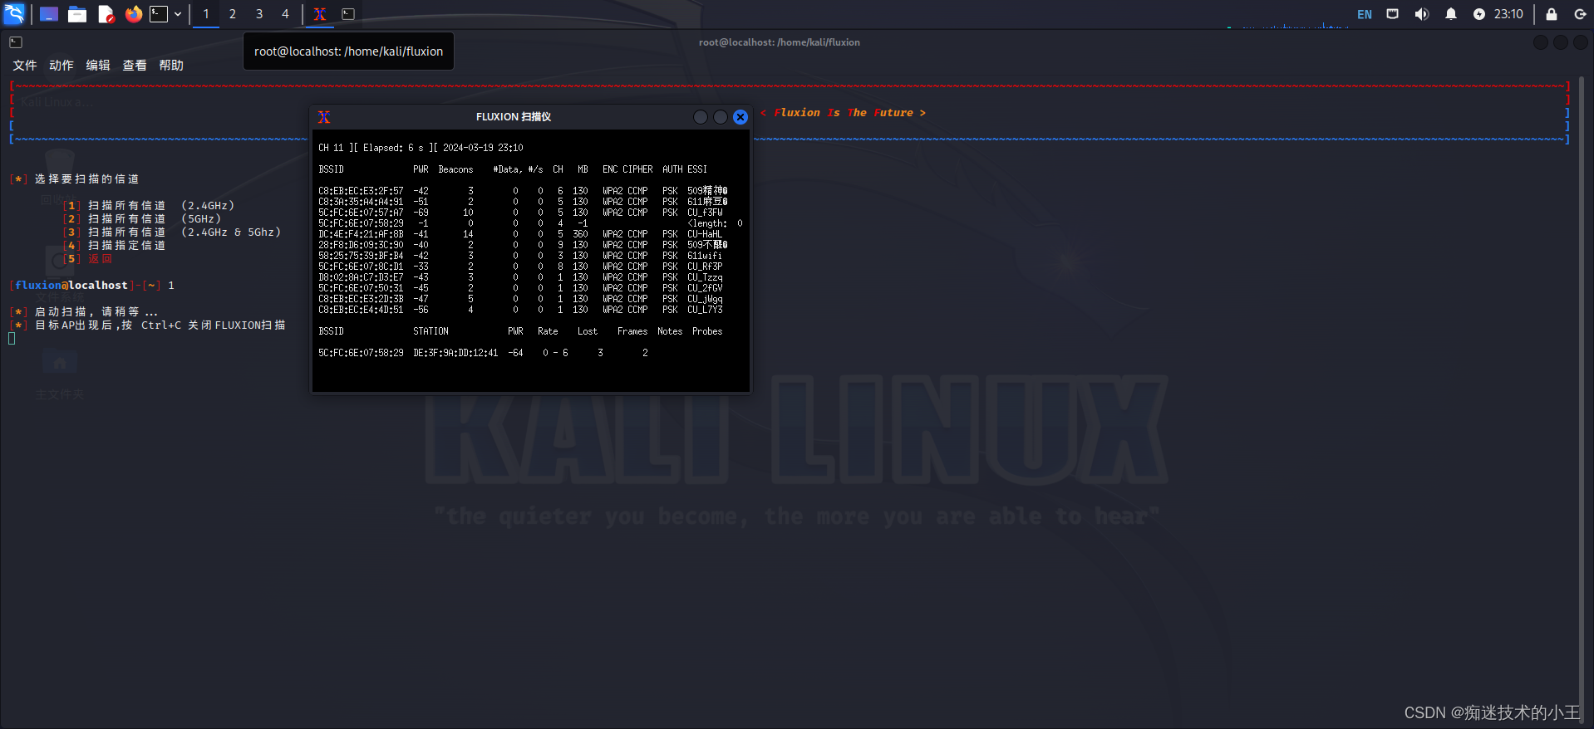Click the CU_f3FW network row
This screenshot has height=729, width=1594.
pos(520,213)
